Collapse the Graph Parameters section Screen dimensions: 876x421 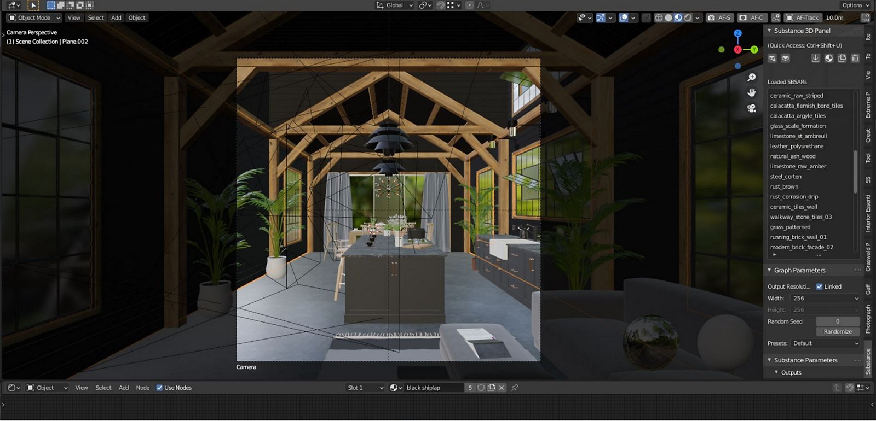(769, 270)
